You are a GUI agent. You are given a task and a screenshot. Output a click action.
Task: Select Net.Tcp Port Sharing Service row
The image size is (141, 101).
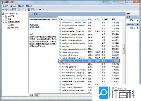(89, 43)
